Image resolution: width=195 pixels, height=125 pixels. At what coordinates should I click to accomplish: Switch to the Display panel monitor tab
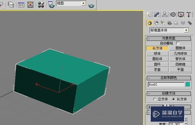(x=181, y=14)
